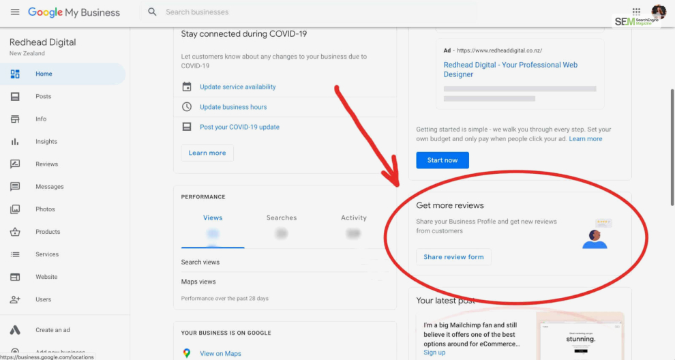Click the Insights bar chart icon
This screenshot has height=360, width=675.
[x=15, y=142]
